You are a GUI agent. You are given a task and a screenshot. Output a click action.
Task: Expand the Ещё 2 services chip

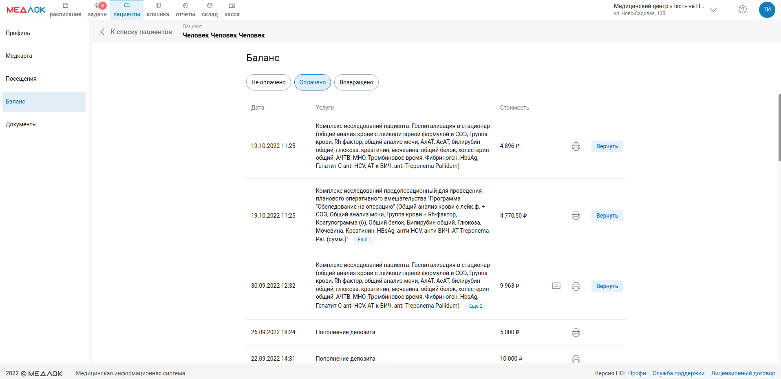click(476, 306)
